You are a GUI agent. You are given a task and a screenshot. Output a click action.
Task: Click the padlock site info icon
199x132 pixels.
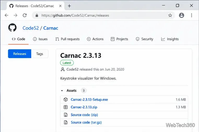coord(37,15)
